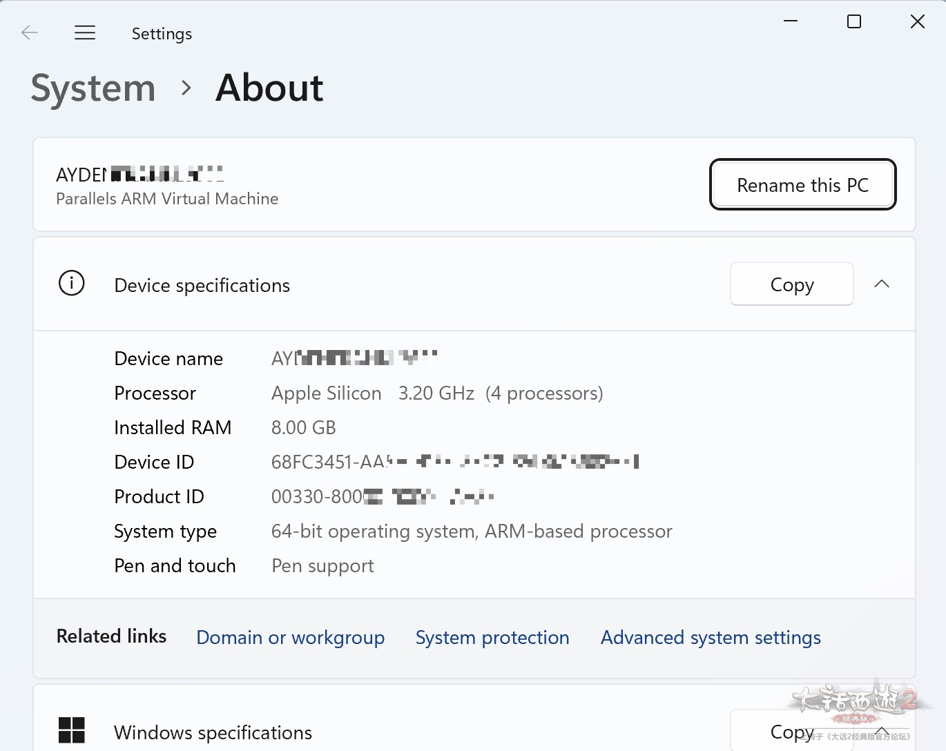The height and width of the screenshot is (751, 946).
Task: Click the Pen and touch label
Action: tap(175, 566)
